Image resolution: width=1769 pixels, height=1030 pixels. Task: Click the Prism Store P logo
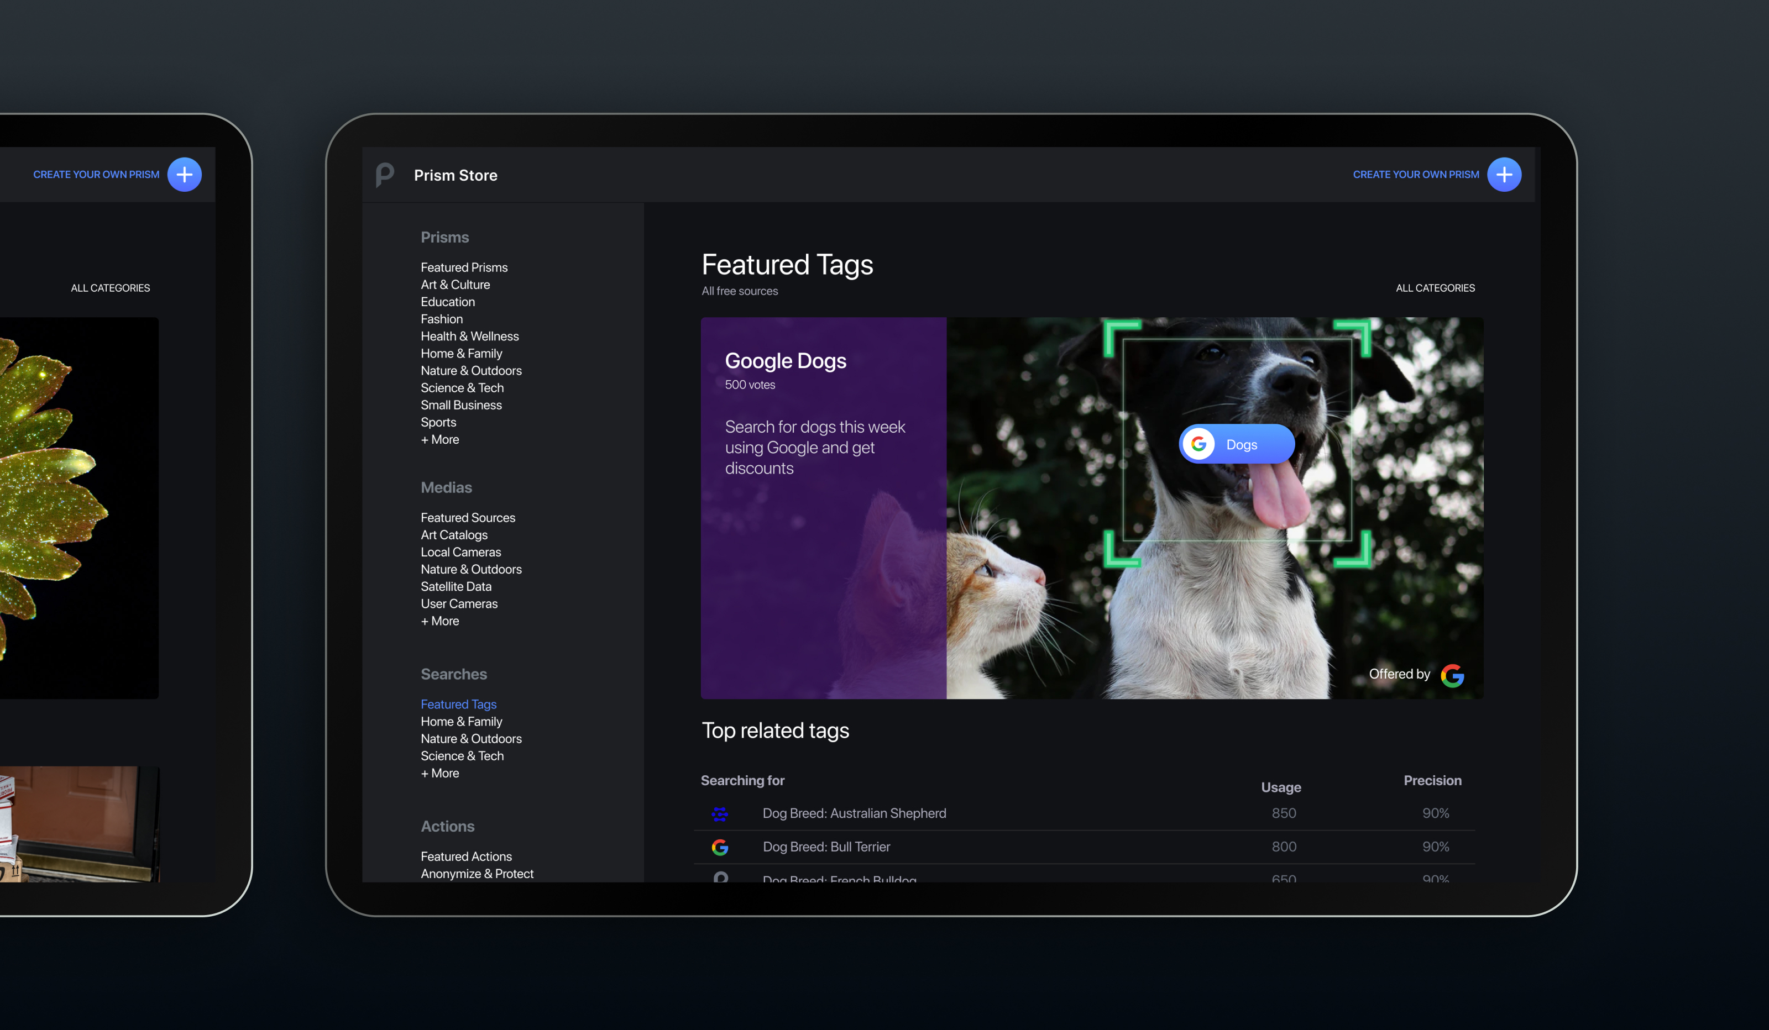click(385, 175)
